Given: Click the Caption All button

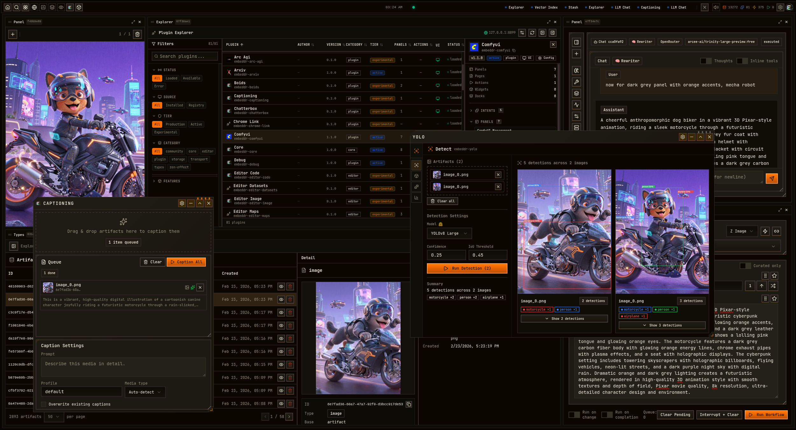Looking at the screenshot, I should coord(186,262).
